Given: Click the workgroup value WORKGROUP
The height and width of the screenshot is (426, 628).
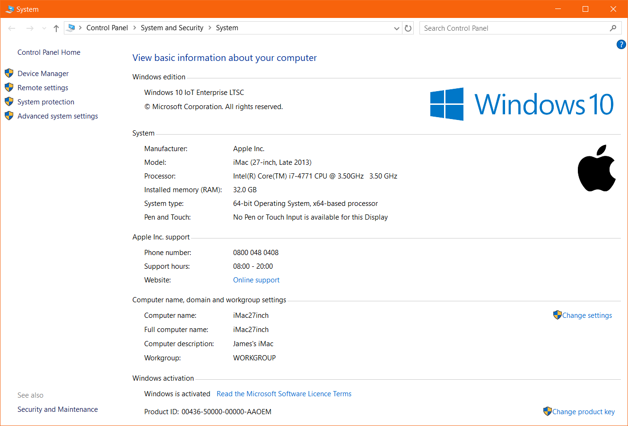Looking at the screenshot, I should 254,358.
